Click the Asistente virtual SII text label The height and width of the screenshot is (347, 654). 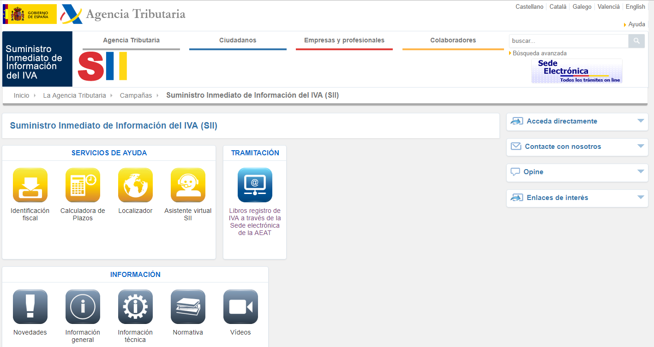(x=188, y=214)
